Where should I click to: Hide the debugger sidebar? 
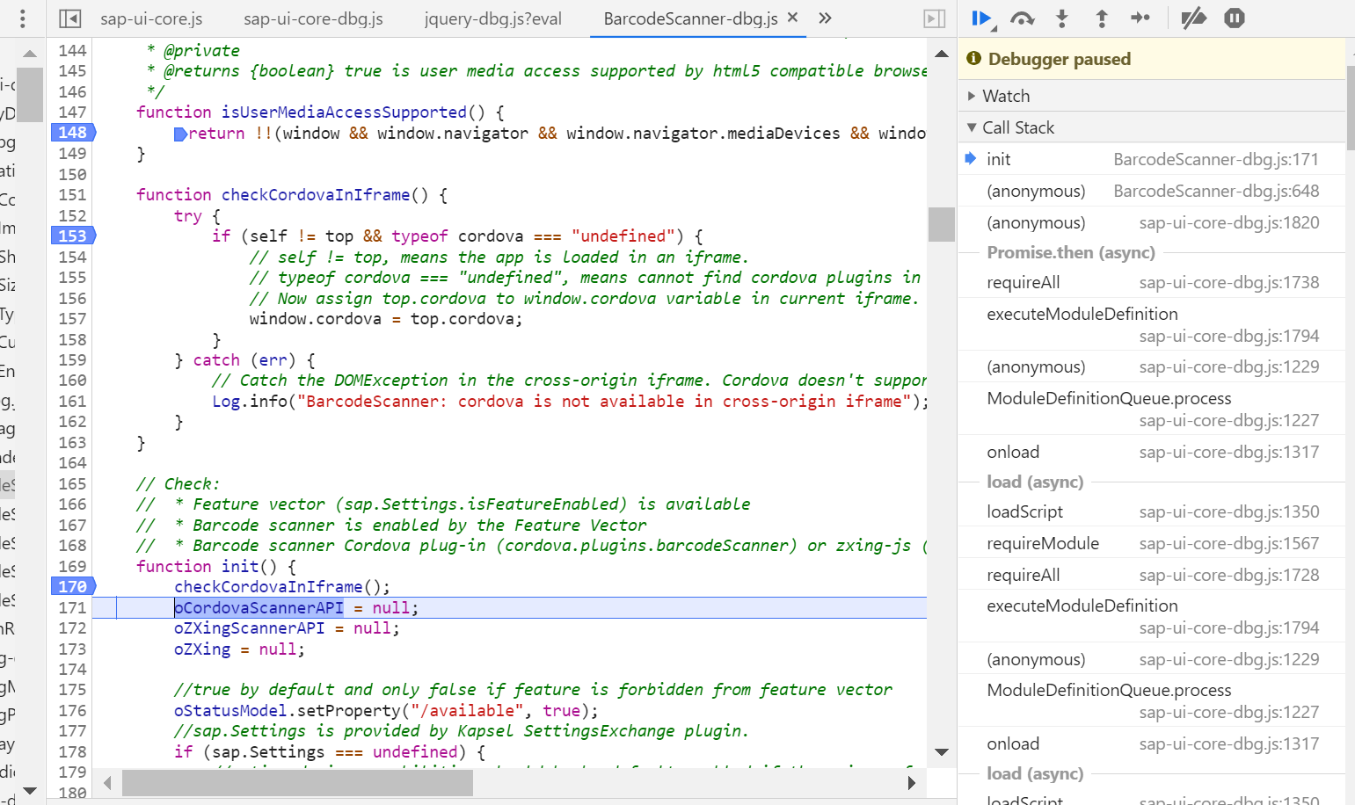935,18
